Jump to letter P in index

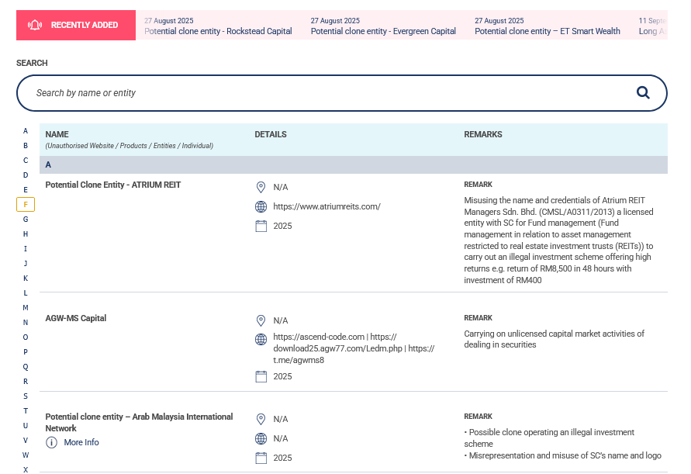click(26, 352)
